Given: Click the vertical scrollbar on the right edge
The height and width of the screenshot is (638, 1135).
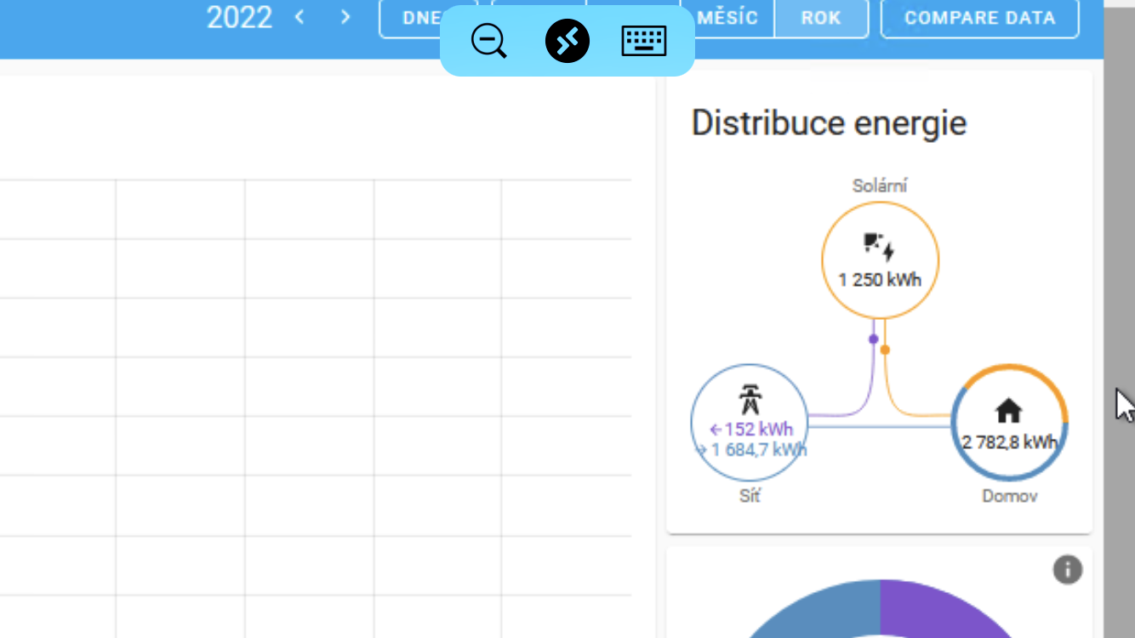Looking at the screenshot, I should (x=1119, y=255).
